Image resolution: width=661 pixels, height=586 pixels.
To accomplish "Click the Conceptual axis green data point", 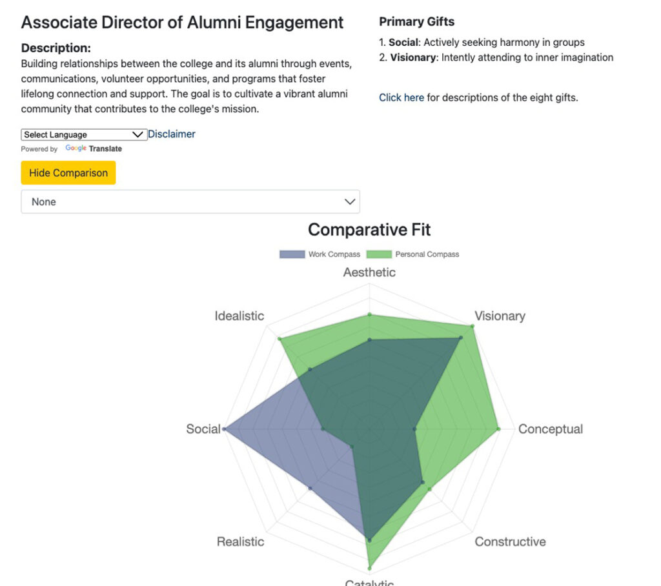I will pyautogui.click(x=498, y=429).
